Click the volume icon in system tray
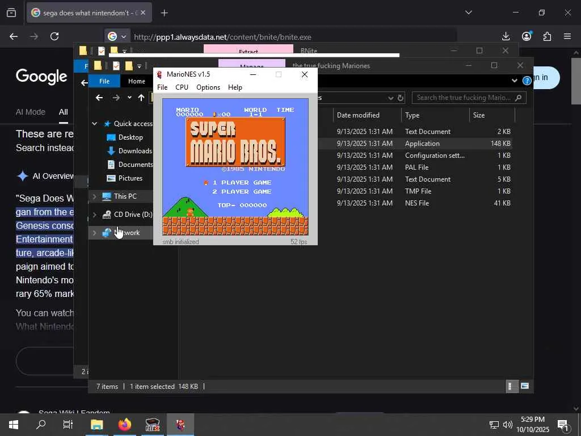Image resolution: width=581 pixels, height=436 pixels. point(508,425)
